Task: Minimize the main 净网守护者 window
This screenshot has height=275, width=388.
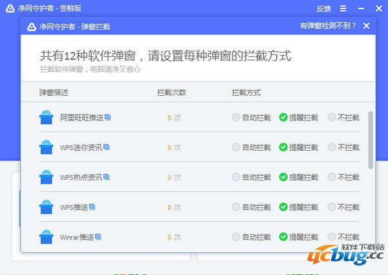Action: click(361, 8)
